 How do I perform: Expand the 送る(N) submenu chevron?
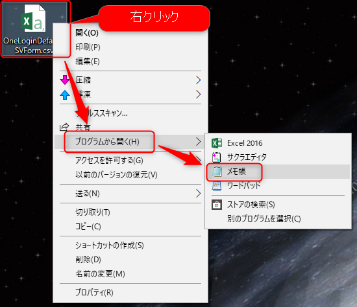coord(199,194)
